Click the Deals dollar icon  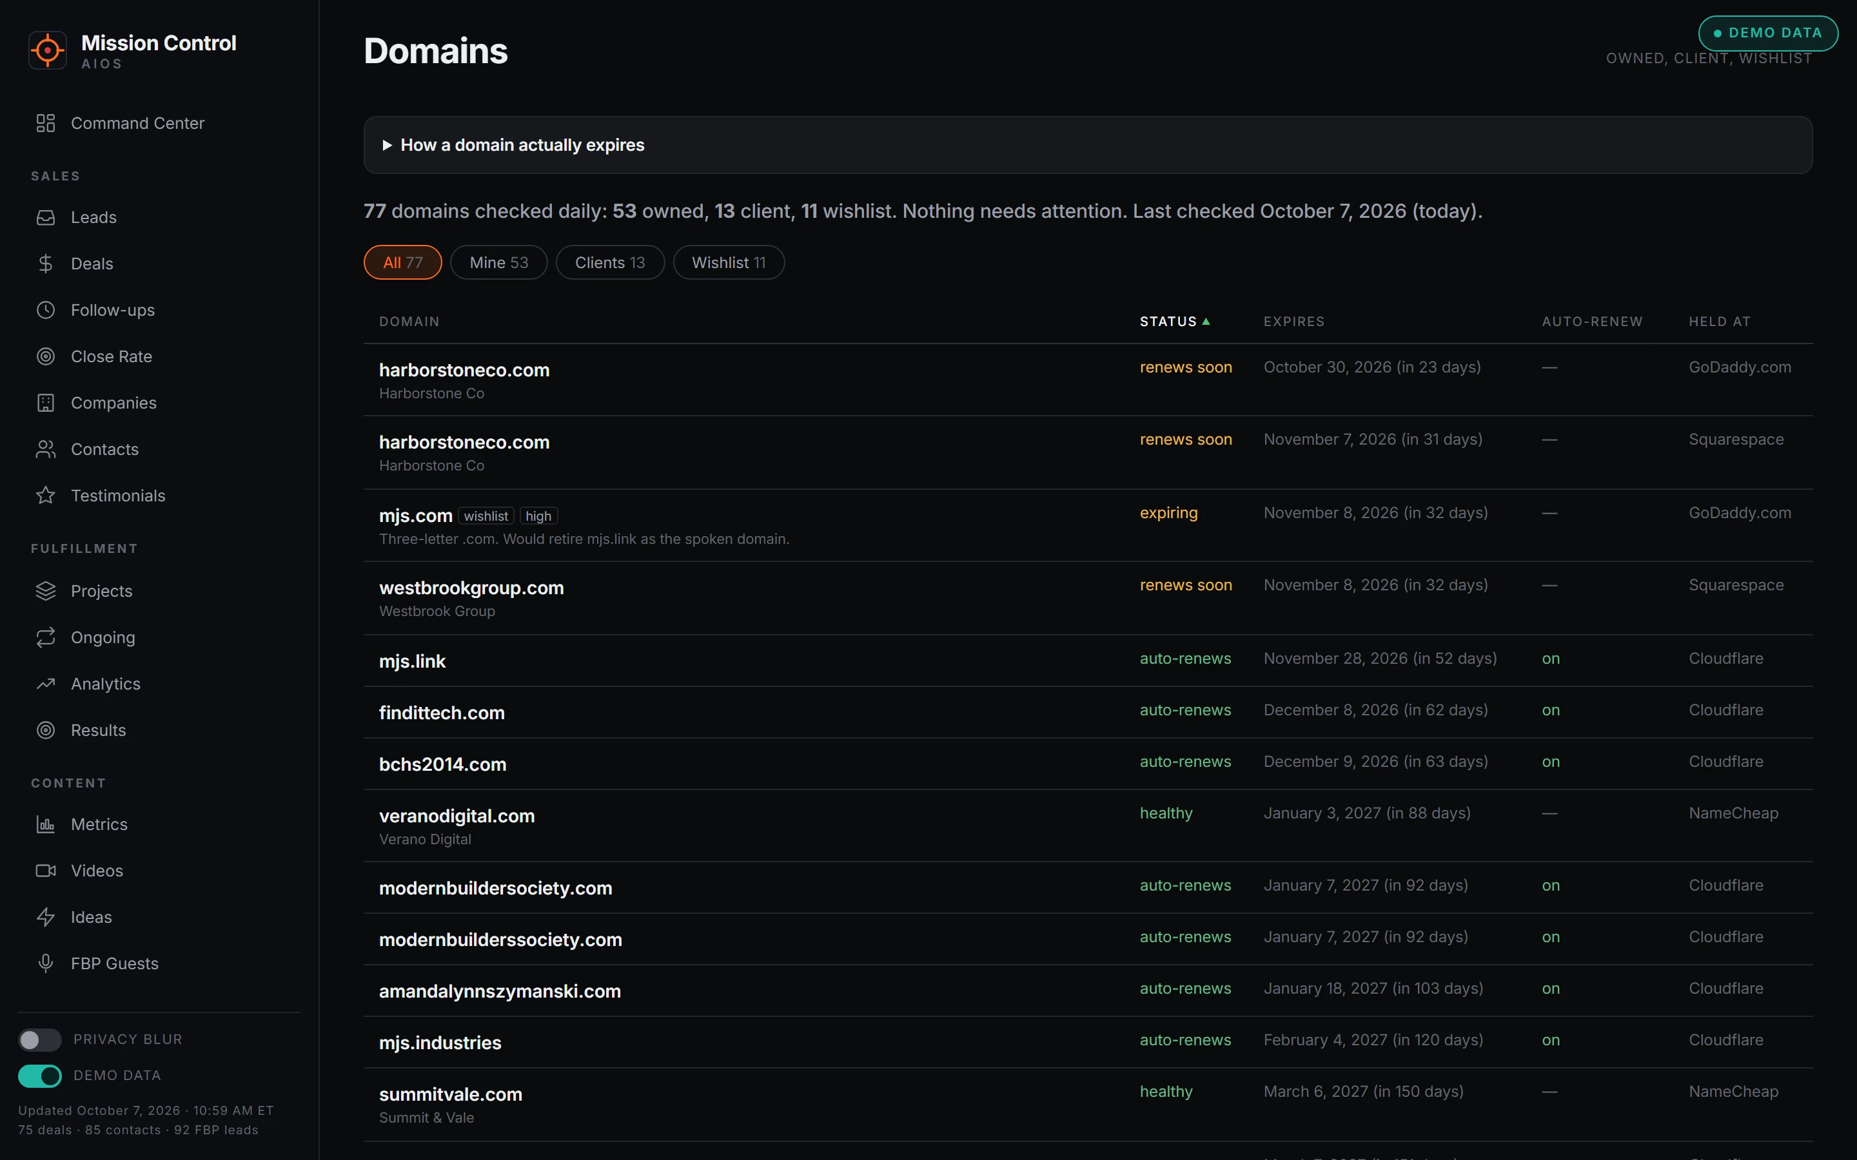tap(46, 264)
